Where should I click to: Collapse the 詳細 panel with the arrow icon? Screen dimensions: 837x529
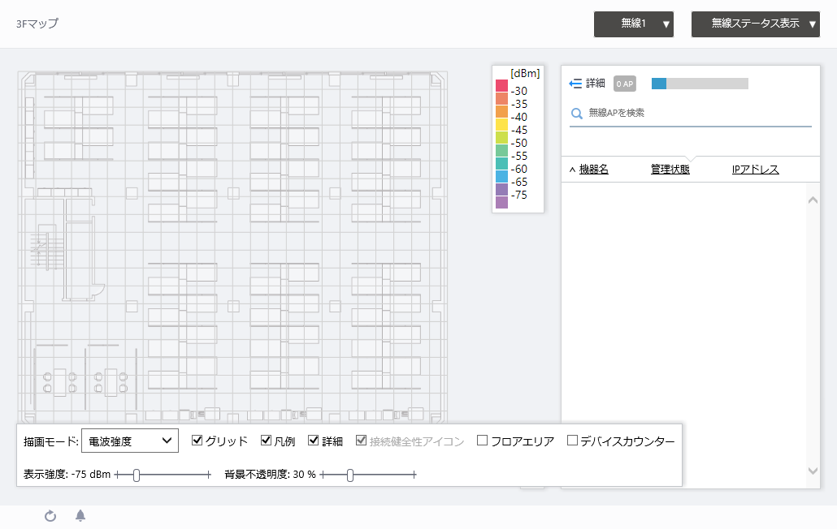[x=574, y=83]
